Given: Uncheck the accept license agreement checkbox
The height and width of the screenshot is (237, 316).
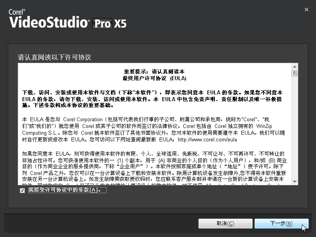Looking at the screenshot, I should [23, 190].
